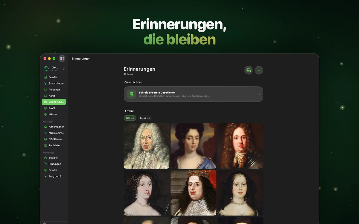Open the family tree switcher dropdown
The image size is (359, 224).
click(54, 69)
